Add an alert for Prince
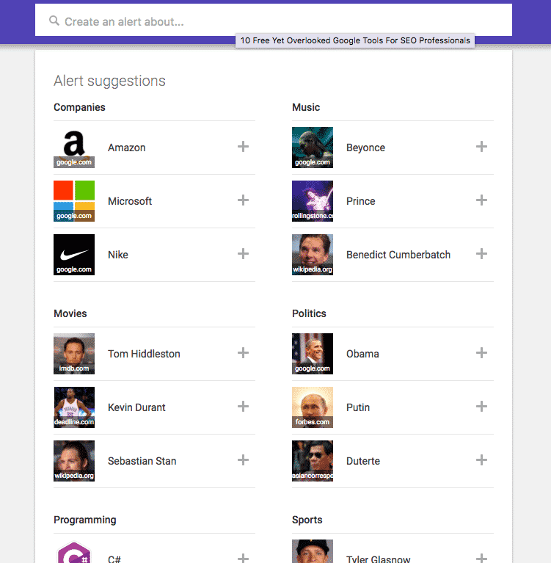The width and height of the screenshot is (551, 563). pyautogui.click(x=481, y=200)
